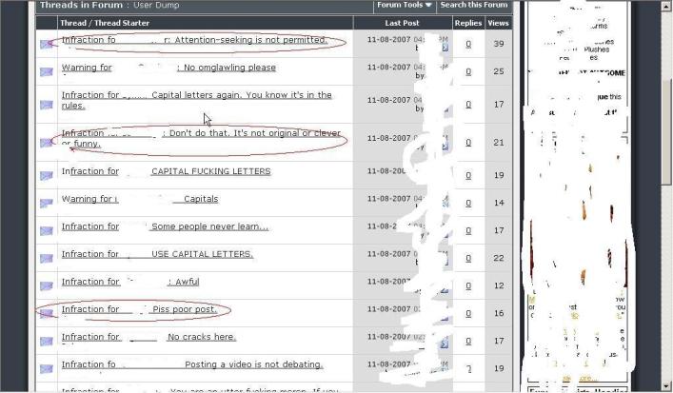Click scrollbar down arrow button
673x393 pixels.
coord(666,385)
